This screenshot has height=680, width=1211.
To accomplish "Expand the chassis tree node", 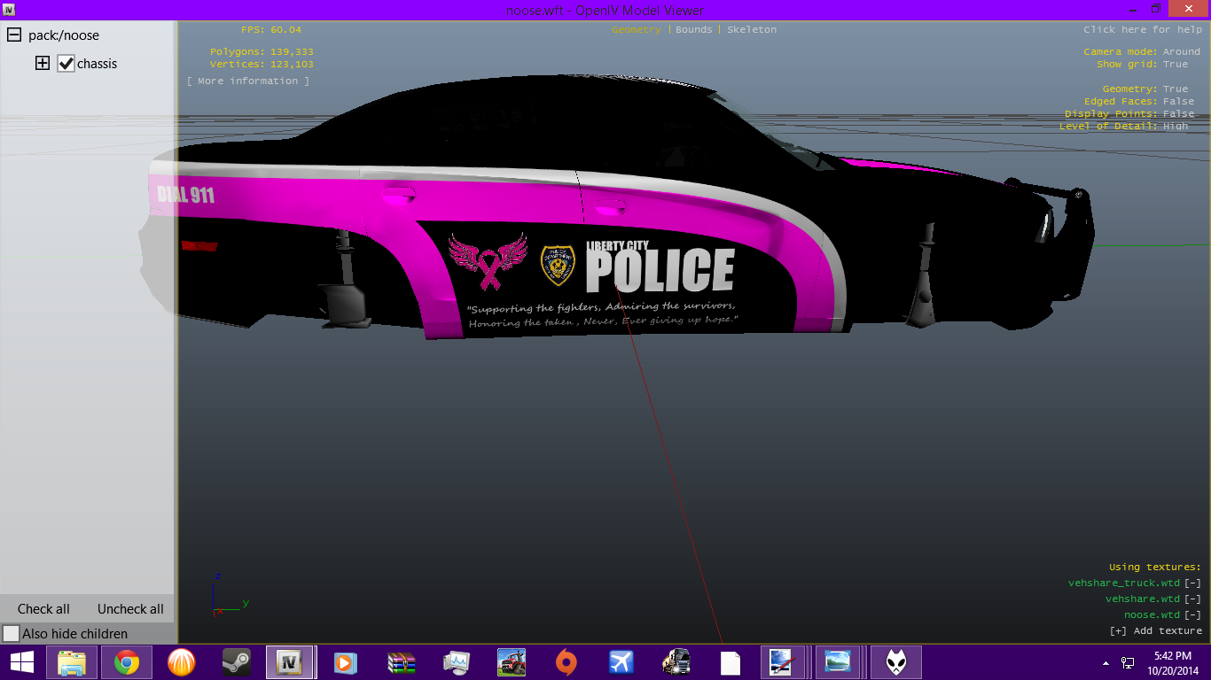I will 42,64.
